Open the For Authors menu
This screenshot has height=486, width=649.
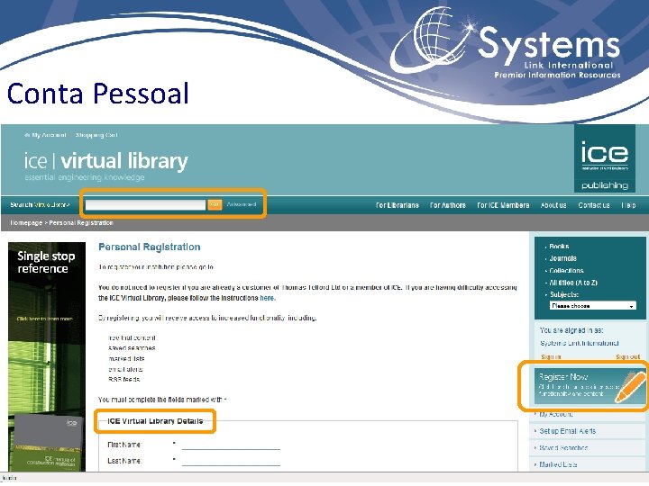tap(448, 205)
